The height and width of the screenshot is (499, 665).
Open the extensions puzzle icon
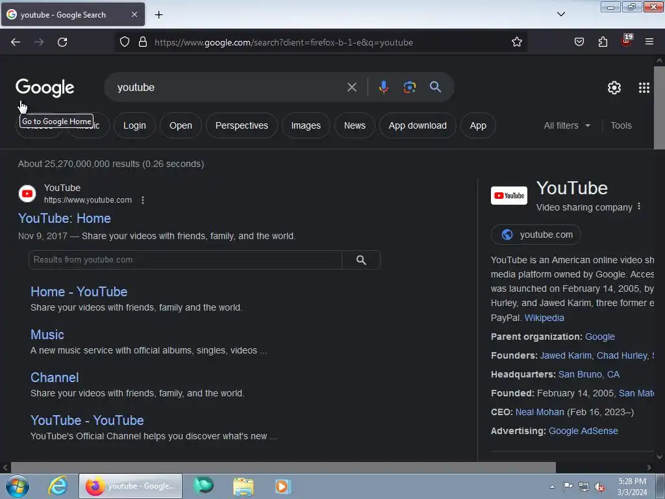[x=603, y=42]
